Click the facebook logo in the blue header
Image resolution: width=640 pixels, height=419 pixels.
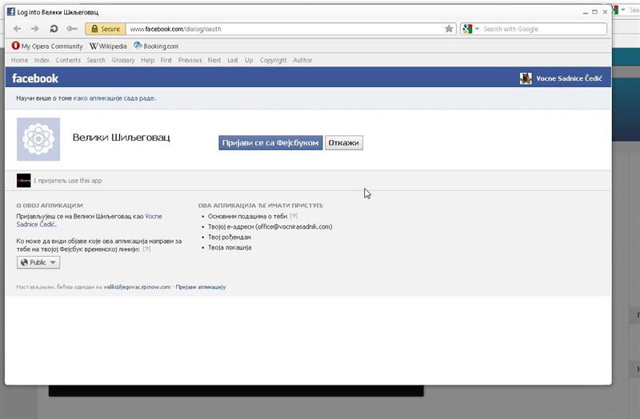pos(35,78)
